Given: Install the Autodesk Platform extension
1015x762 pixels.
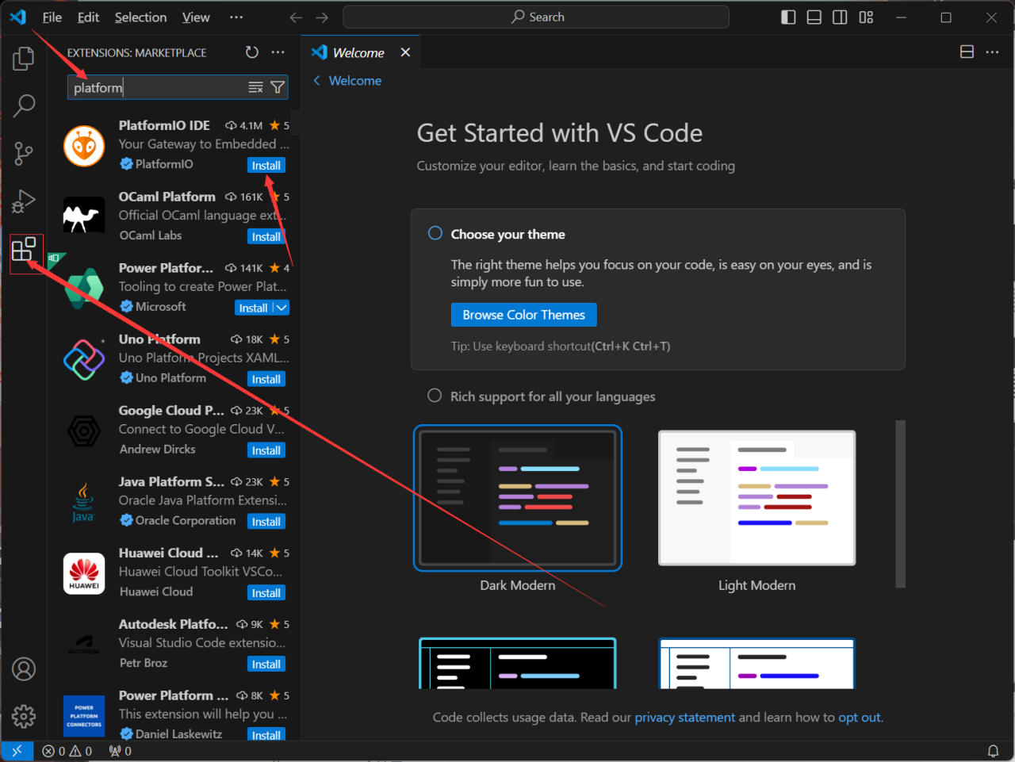Looking at the screenshot, I should point(266,664).
